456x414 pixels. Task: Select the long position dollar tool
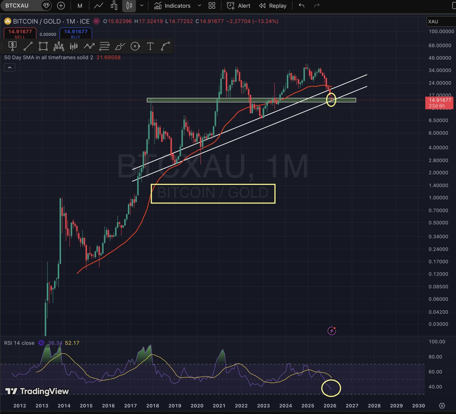click(13, 46)
